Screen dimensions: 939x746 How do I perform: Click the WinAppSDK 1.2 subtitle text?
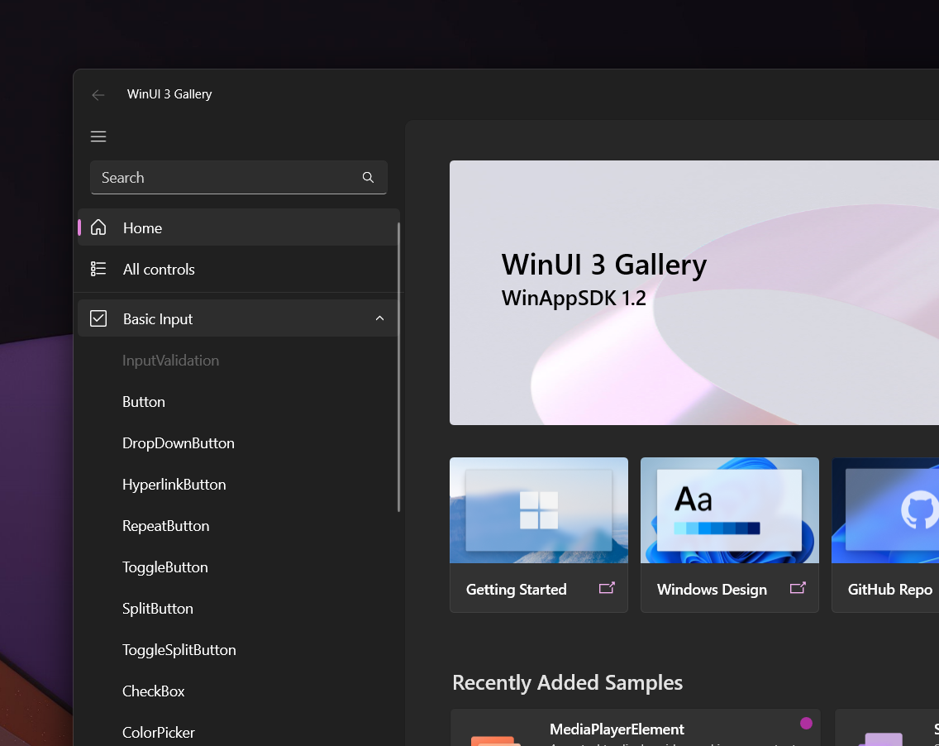574,298
